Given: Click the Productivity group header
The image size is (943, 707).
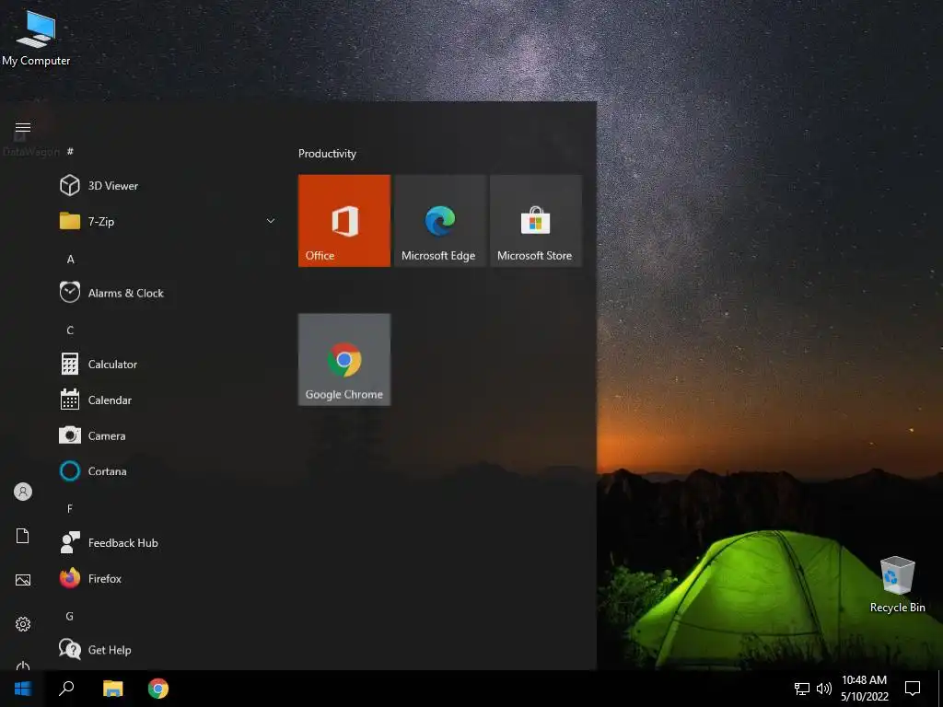Looking at the screenshot, I should click(327, 154).
